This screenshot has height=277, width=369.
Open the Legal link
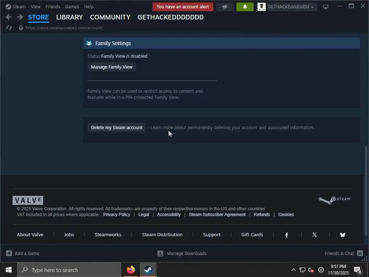pyautogui.click(x=143, y=215)
